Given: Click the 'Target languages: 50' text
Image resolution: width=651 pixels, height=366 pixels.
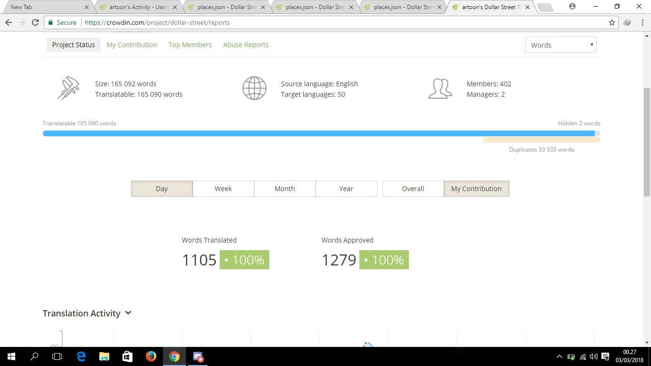Looking at the screenshot, I should 313,94.
